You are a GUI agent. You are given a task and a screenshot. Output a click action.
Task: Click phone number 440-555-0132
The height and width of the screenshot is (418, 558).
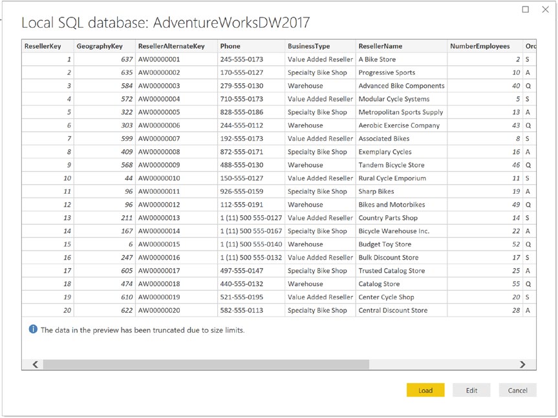(242, 284)
